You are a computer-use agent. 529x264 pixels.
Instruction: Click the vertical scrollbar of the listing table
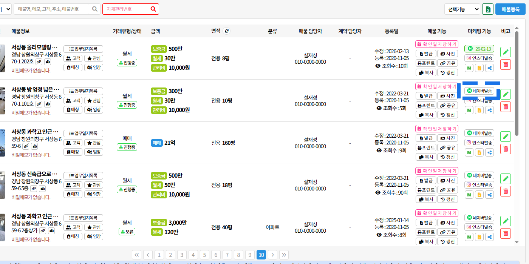point(517,83)
